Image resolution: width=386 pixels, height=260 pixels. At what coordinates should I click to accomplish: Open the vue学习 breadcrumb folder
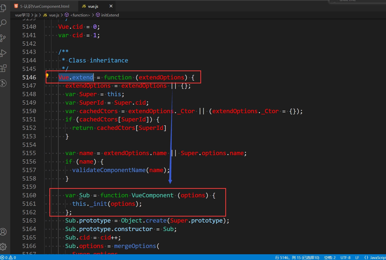tap(22, 15)
